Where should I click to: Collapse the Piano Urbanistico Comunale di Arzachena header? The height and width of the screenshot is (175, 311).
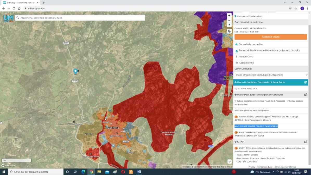[236, 82]
